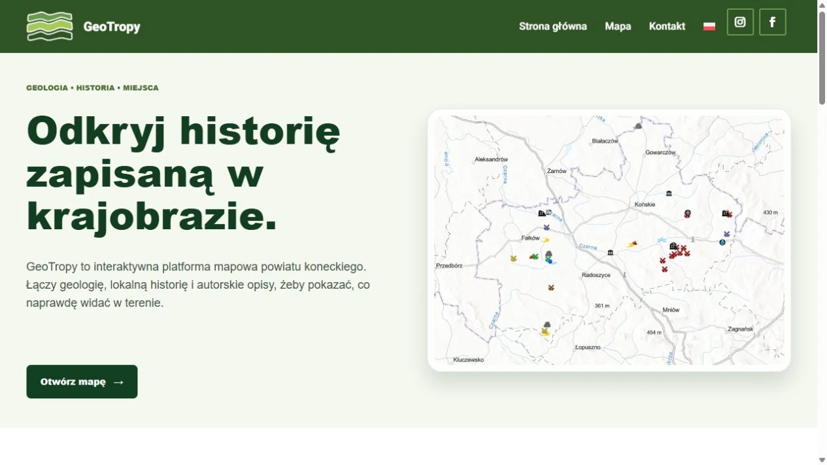Image resolution: width=827 pixels, height=465 pixels.
Task: Click the Łopuszno label
Action: tap(587, 347)
